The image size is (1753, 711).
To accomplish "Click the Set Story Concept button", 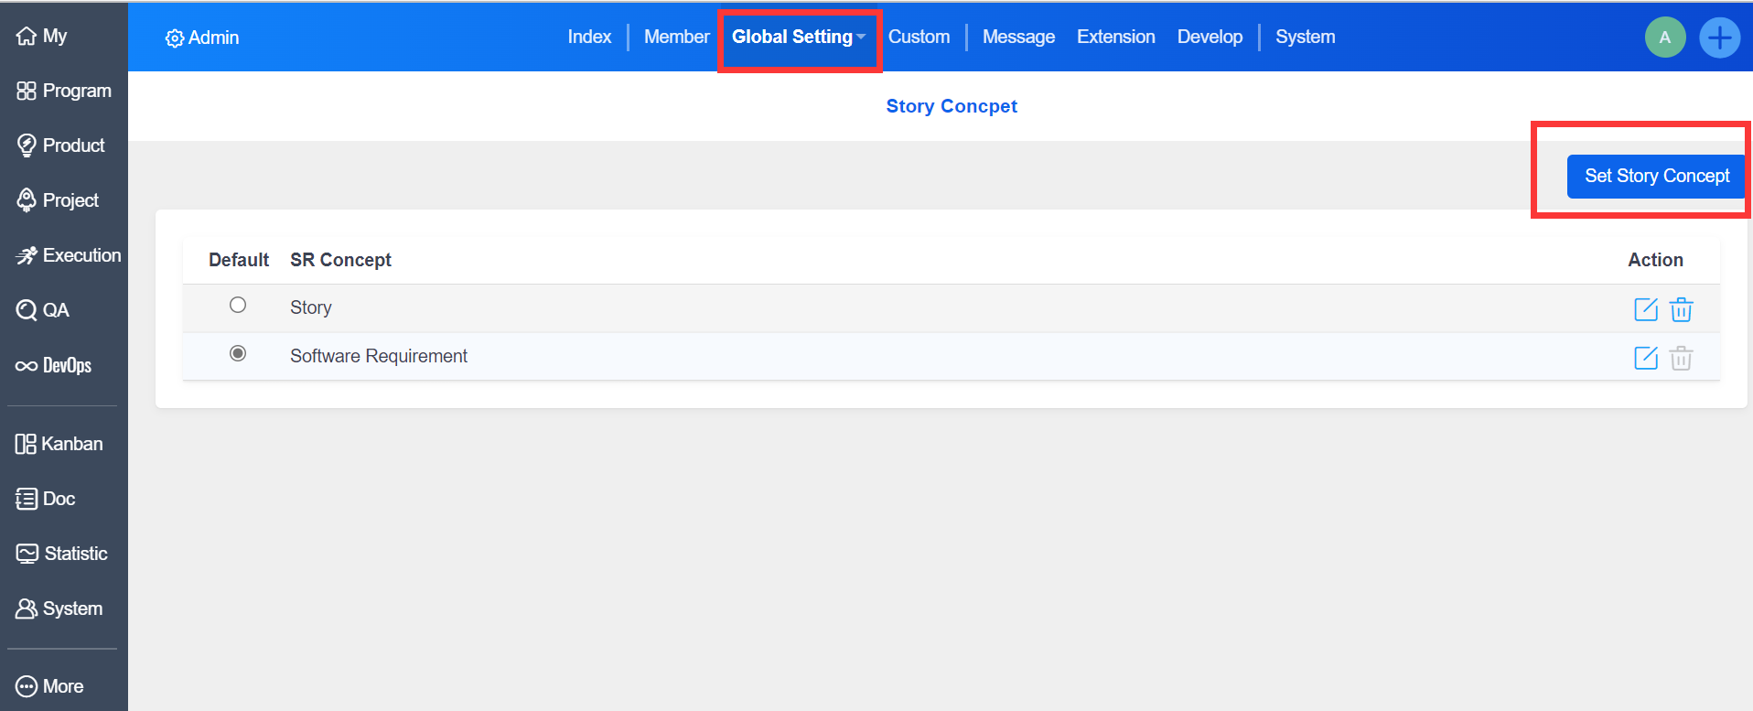I will coord(1656,176).
